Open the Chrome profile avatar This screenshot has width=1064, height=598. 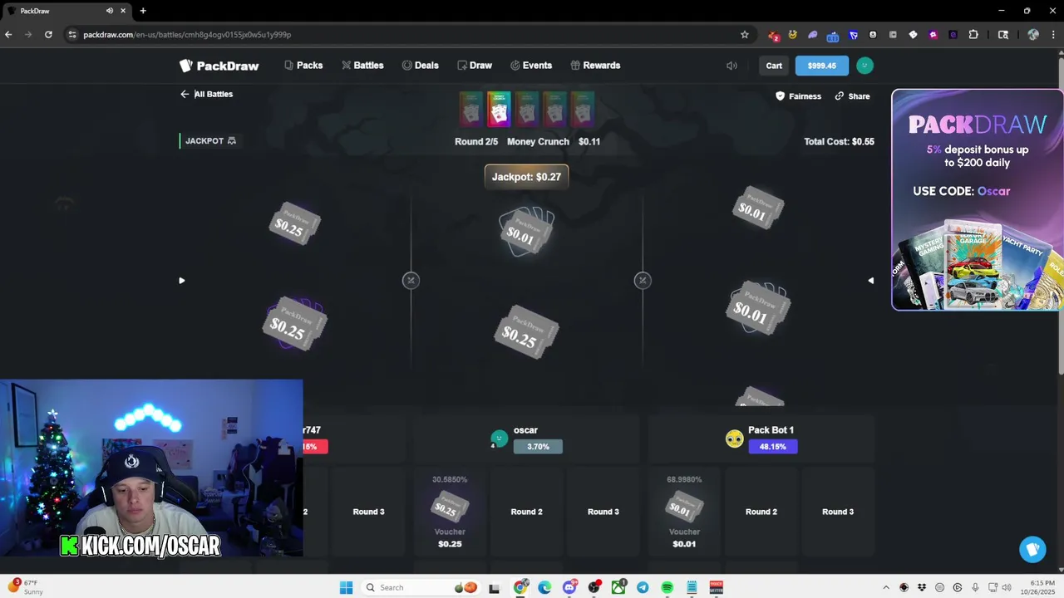click(x=1033, y=35)
